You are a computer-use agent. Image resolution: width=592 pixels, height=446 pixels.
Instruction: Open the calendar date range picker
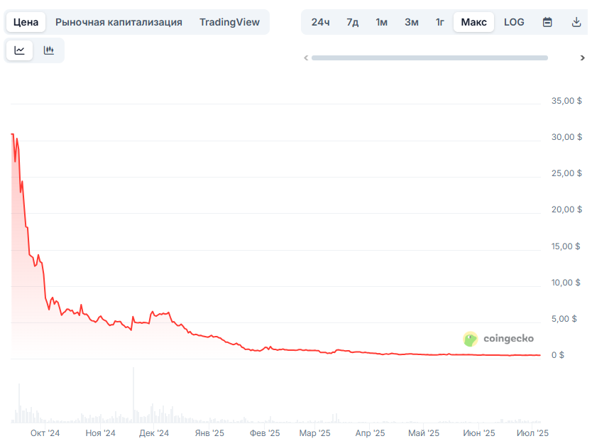coord(547,22)
